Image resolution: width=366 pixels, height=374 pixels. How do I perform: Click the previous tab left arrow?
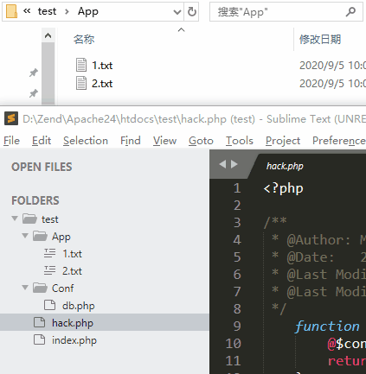[x=222, y=164]
